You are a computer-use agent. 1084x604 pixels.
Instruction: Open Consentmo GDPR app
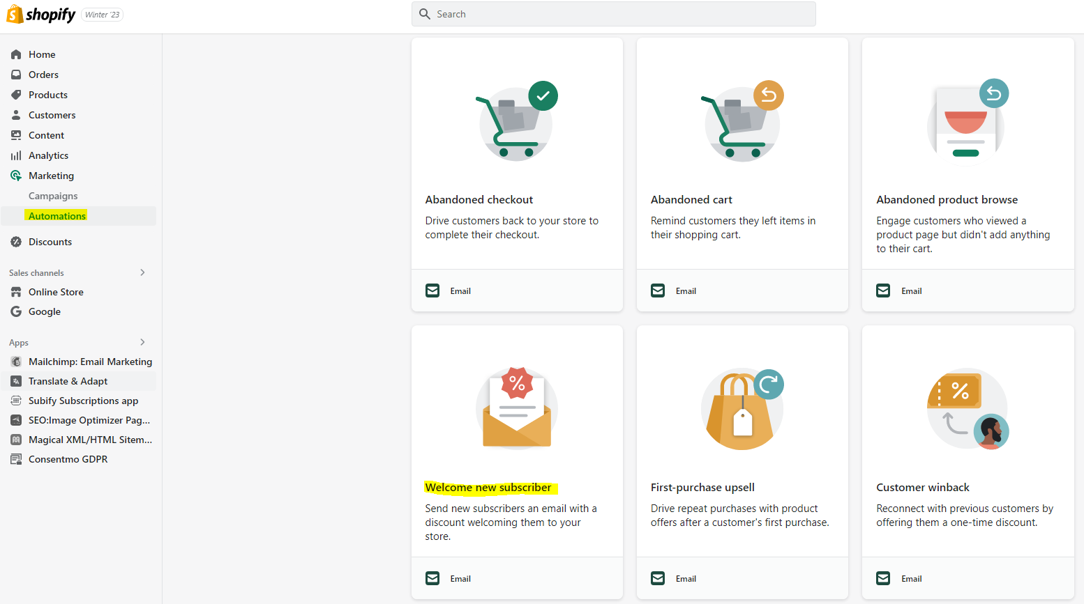[x=68, y=459]
